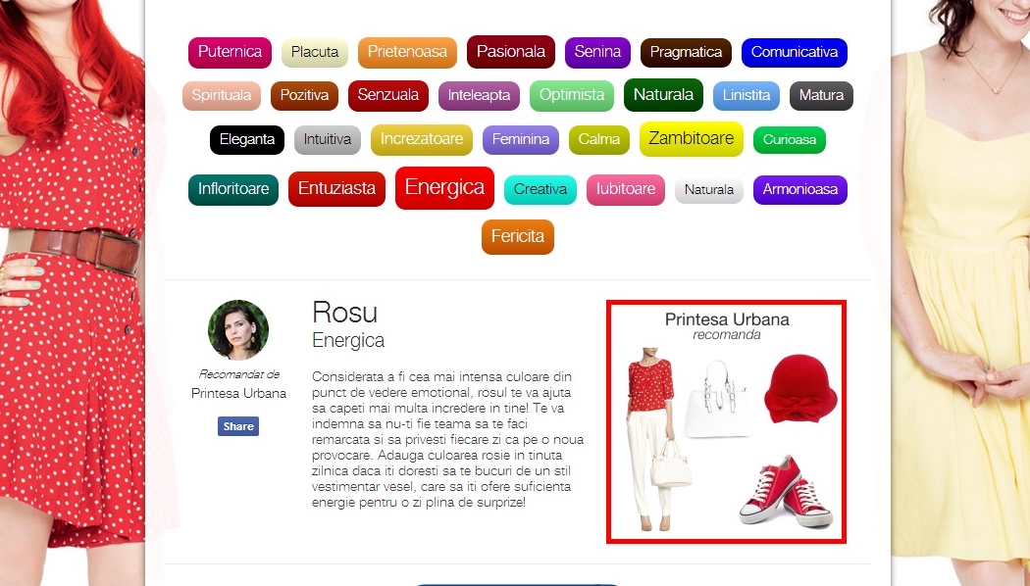The image size is (1030, 586).
Task: Open Printesa Urbana's round profile photo
Action: 237,330
